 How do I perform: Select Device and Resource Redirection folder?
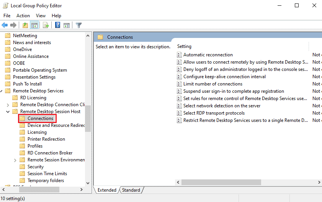[x=56, y=125]
